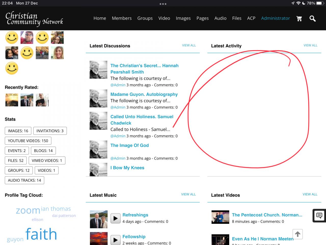Screen dimensions: 326x245
Task: Click the VIMEO VIDEOS: 1 stat button
Action: coord(47,161)
